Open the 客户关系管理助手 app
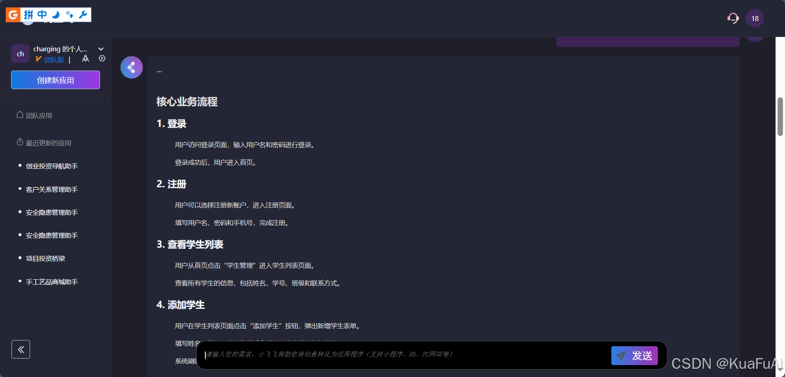The image size is (785, 377). tap(52, 190)
